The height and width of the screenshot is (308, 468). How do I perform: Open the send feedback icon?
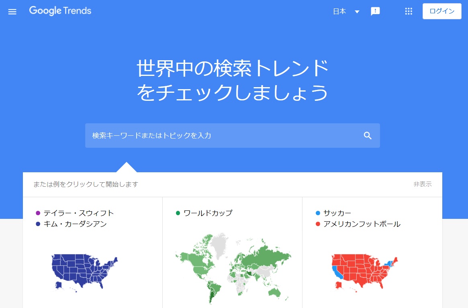tap(375, 12)
